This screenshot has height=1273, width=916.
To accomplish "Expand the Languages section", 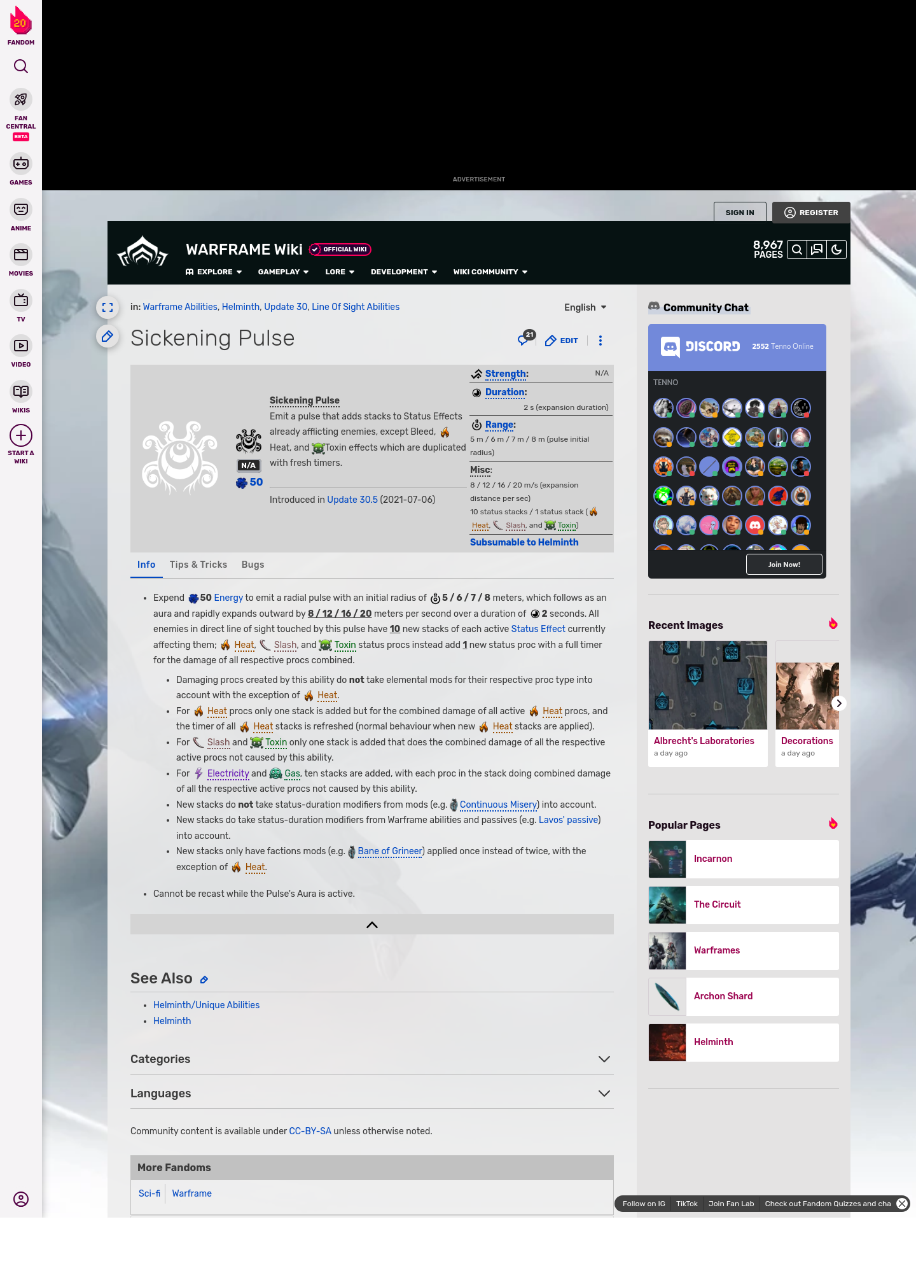I will tap(372, 1094).
